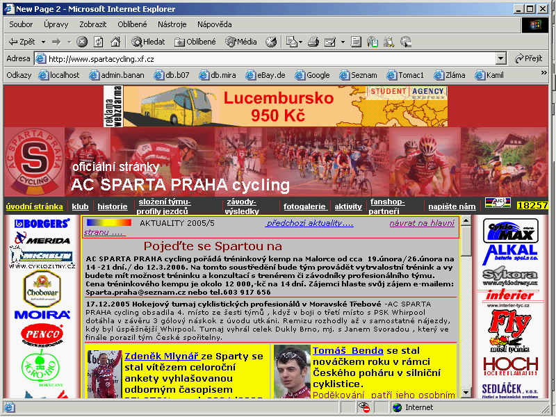Screen dimensions: 556x417
Task: Open the aktivity nav link
Action: (x=348, y=206)
